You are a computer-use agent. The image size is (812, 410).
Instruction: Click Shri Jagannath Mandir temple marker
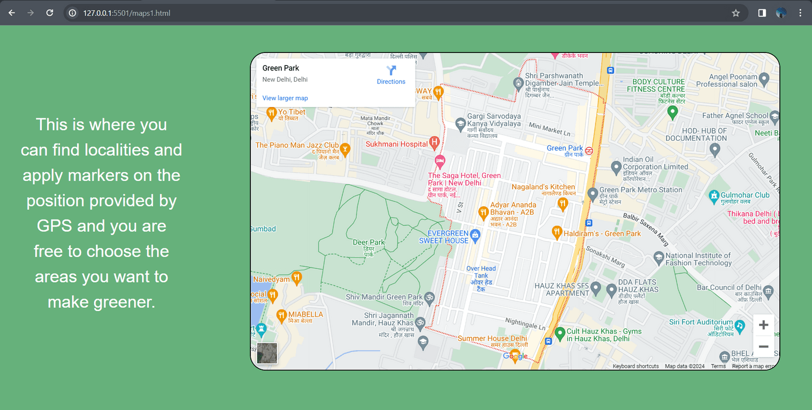click(420, 323)
